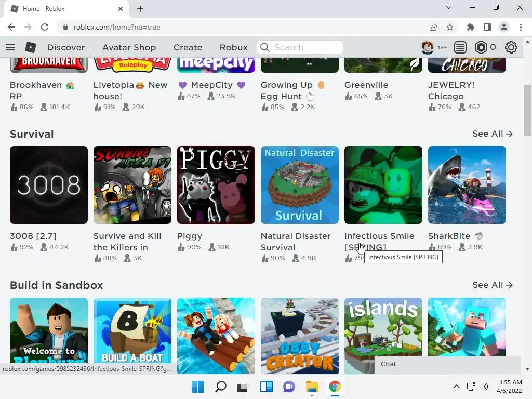This screenshot has width=532, height=399.
Task: Open the Discover menu item
Action: [x=66, y=47]
